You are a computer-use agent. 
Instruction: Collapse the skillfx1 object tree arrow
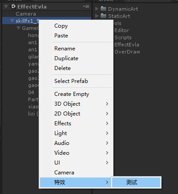click(12, 21)
